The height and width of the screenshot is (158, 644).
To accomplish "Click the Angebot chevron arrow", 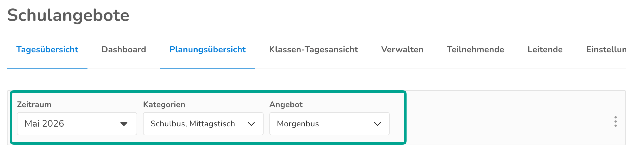I will (x=377, y=124).
